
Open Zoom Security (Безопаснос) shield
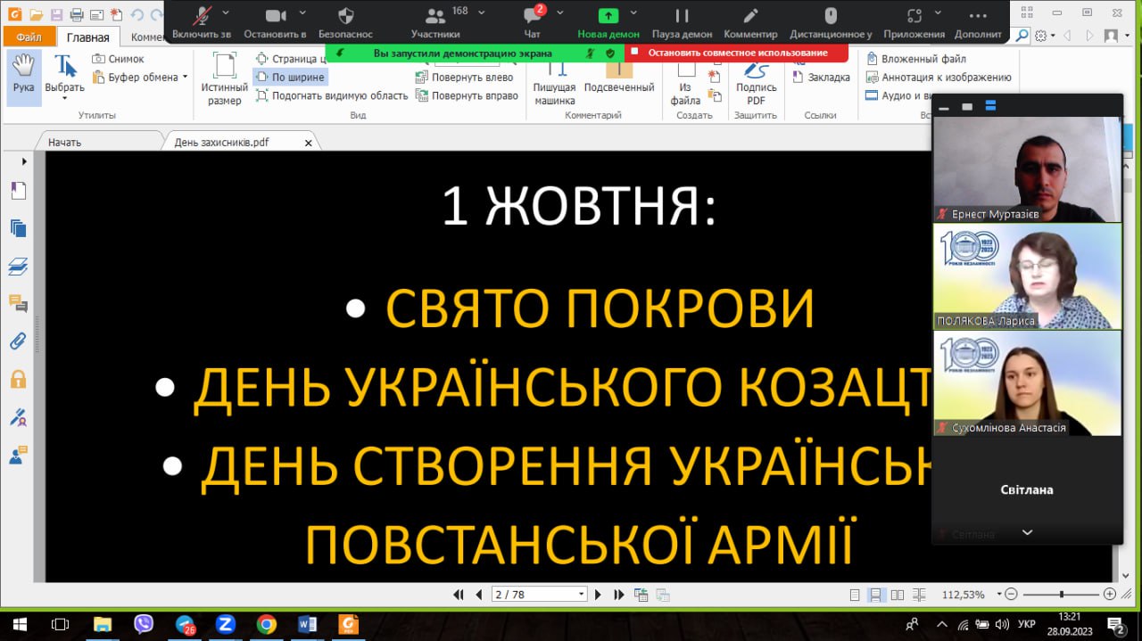pos(345,21)
